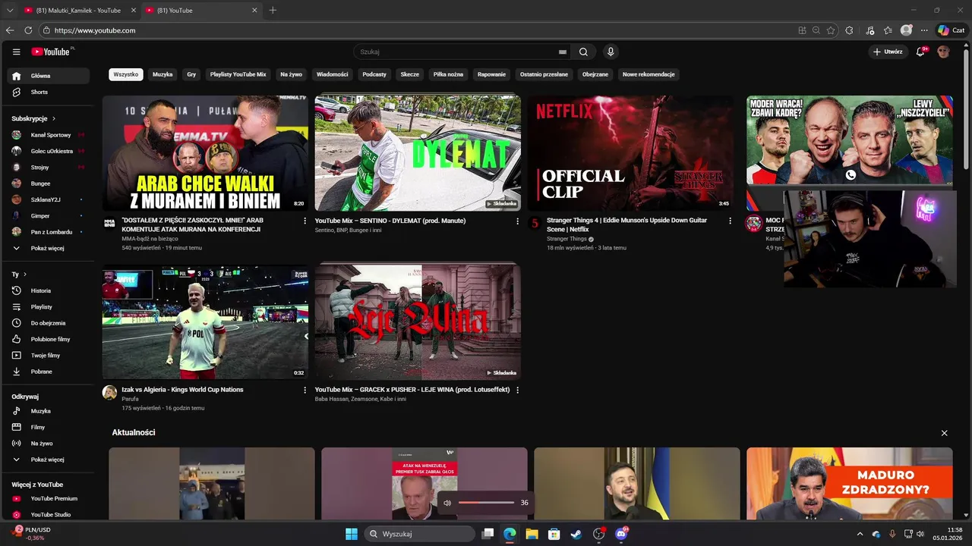Adjust the volume slider showing 36

pos(486,503)
